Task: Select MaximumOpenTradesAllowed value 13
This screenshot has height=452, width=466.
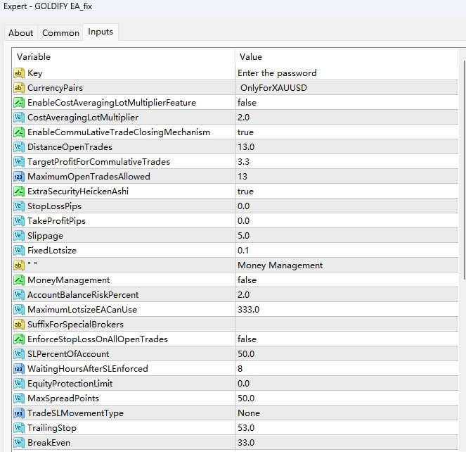Action: click(x=242, y=177)
